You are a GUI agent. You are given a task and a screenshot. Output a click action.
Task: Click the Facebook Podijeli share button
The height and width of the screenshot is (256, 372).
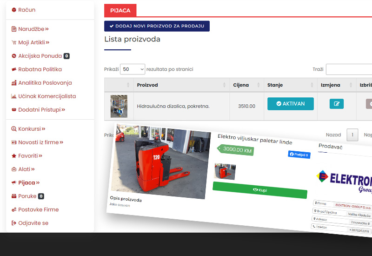tap(299, 155)
